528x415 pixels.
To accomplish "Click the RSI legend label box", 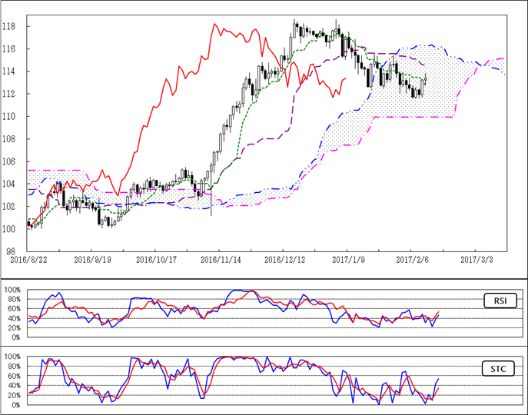I will [499, 300].
